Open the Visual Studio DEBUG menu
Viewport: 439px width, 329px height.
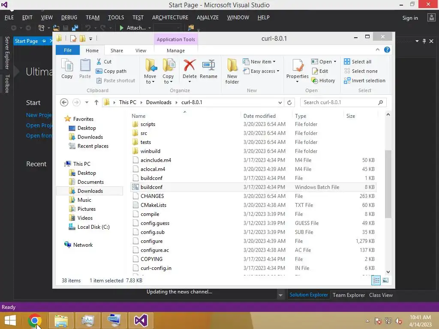point(69,17)
